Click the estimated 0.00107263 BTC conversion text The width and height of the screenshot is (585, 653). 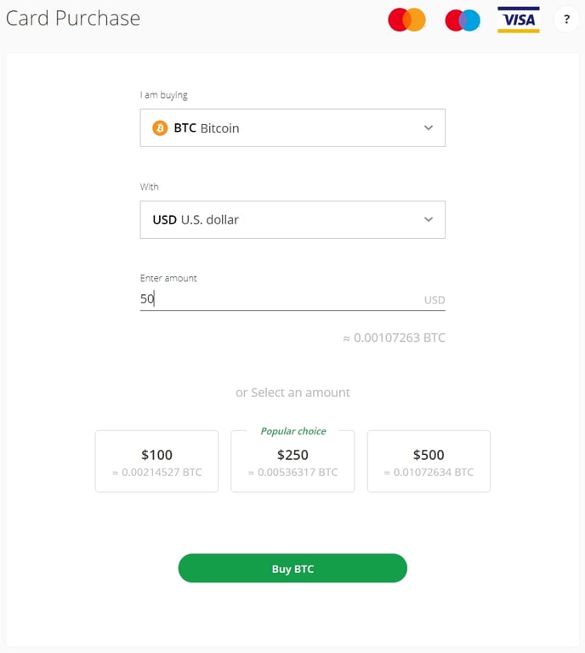point(394,338)
